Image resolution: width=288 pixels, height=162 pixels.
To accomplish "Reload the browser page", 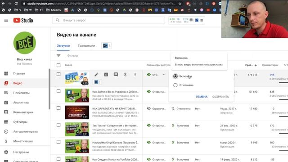I will click(x=16, y=4).
